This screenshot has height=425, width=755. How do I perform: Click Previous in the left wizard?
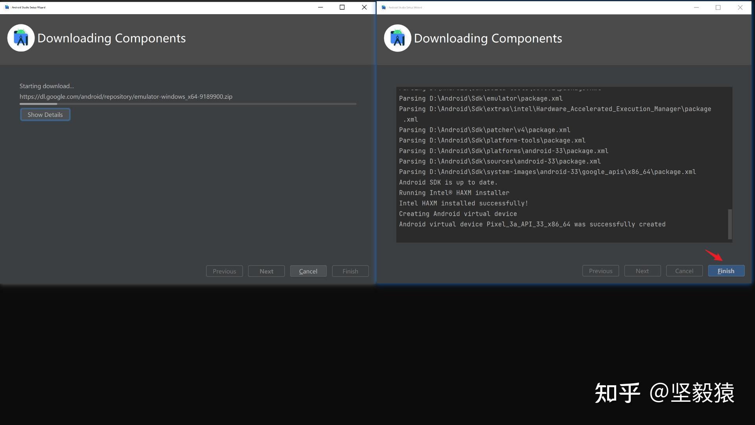tap(224, 271)
